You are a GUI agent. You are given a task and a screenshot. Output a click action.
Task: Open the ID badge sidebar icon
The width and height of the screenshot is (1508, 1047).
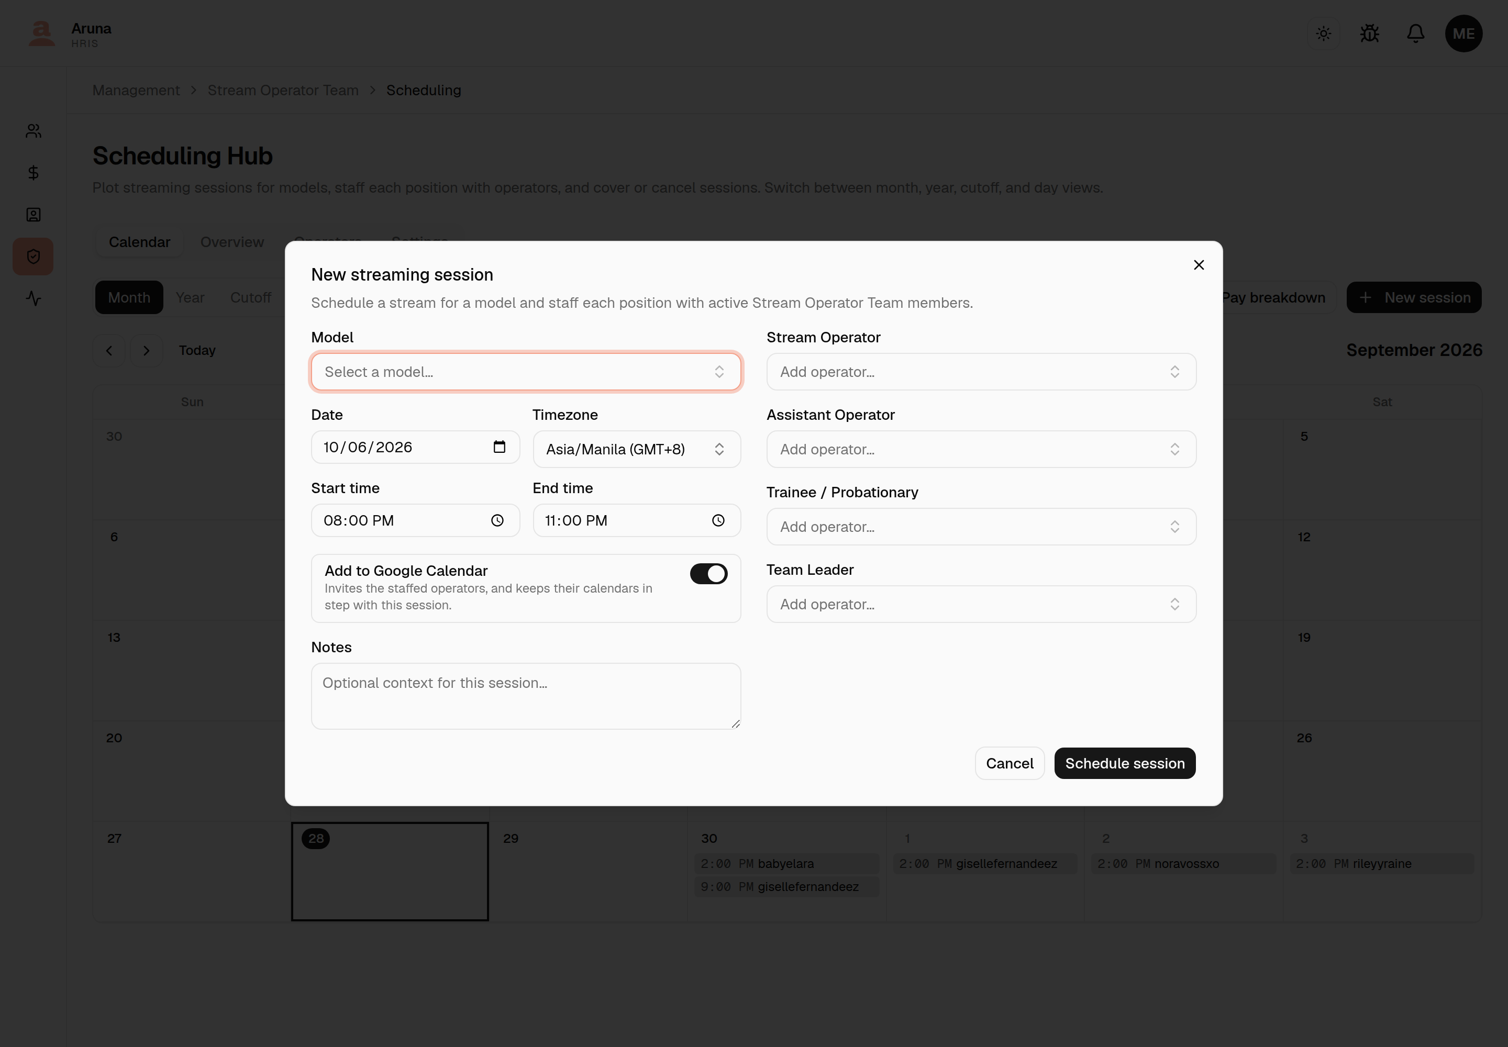[x=34, y=215]
